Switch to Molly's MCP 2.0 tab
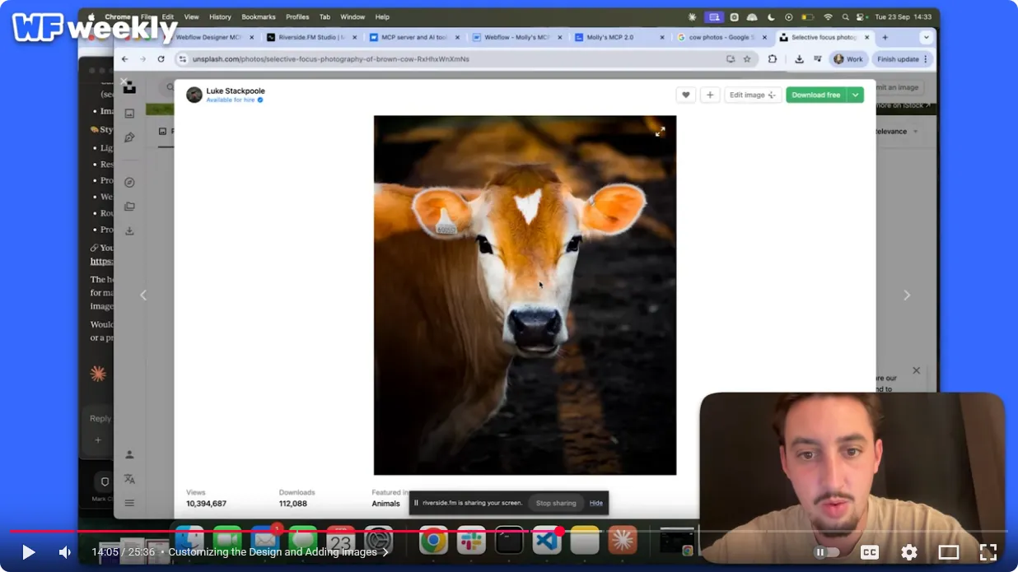Screen dimensions: 1018x572 click(x=619, y=38)
